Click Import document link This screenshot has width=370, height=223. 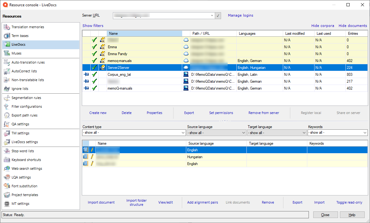click(x=101, y=203)
